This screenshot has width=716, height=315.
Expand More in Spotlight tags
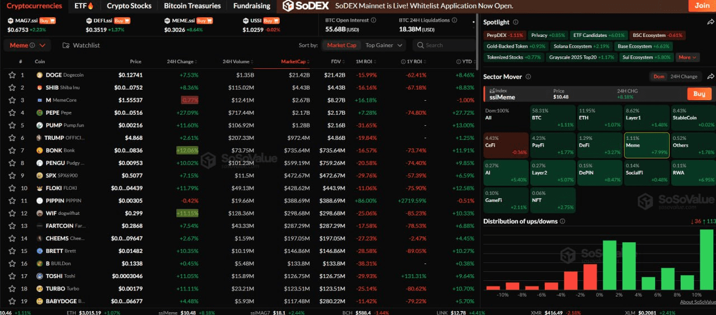[687, 57]
